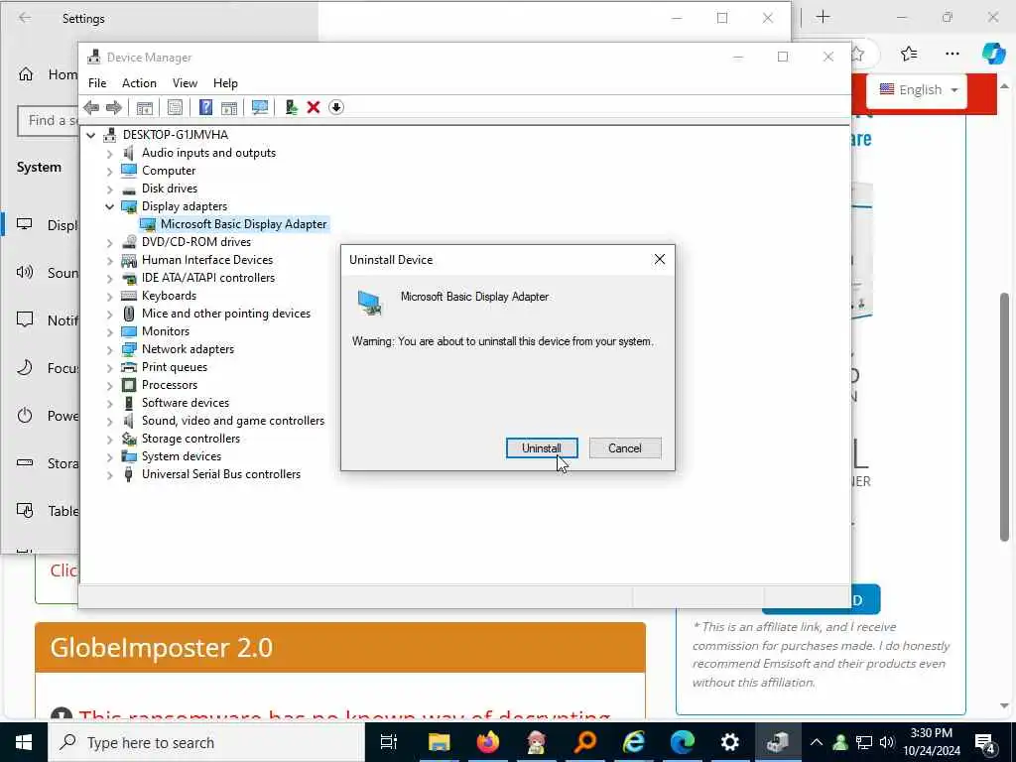Click the Windows Start button
Viewport: 1016px width, 762px height.
coord(24,742)
